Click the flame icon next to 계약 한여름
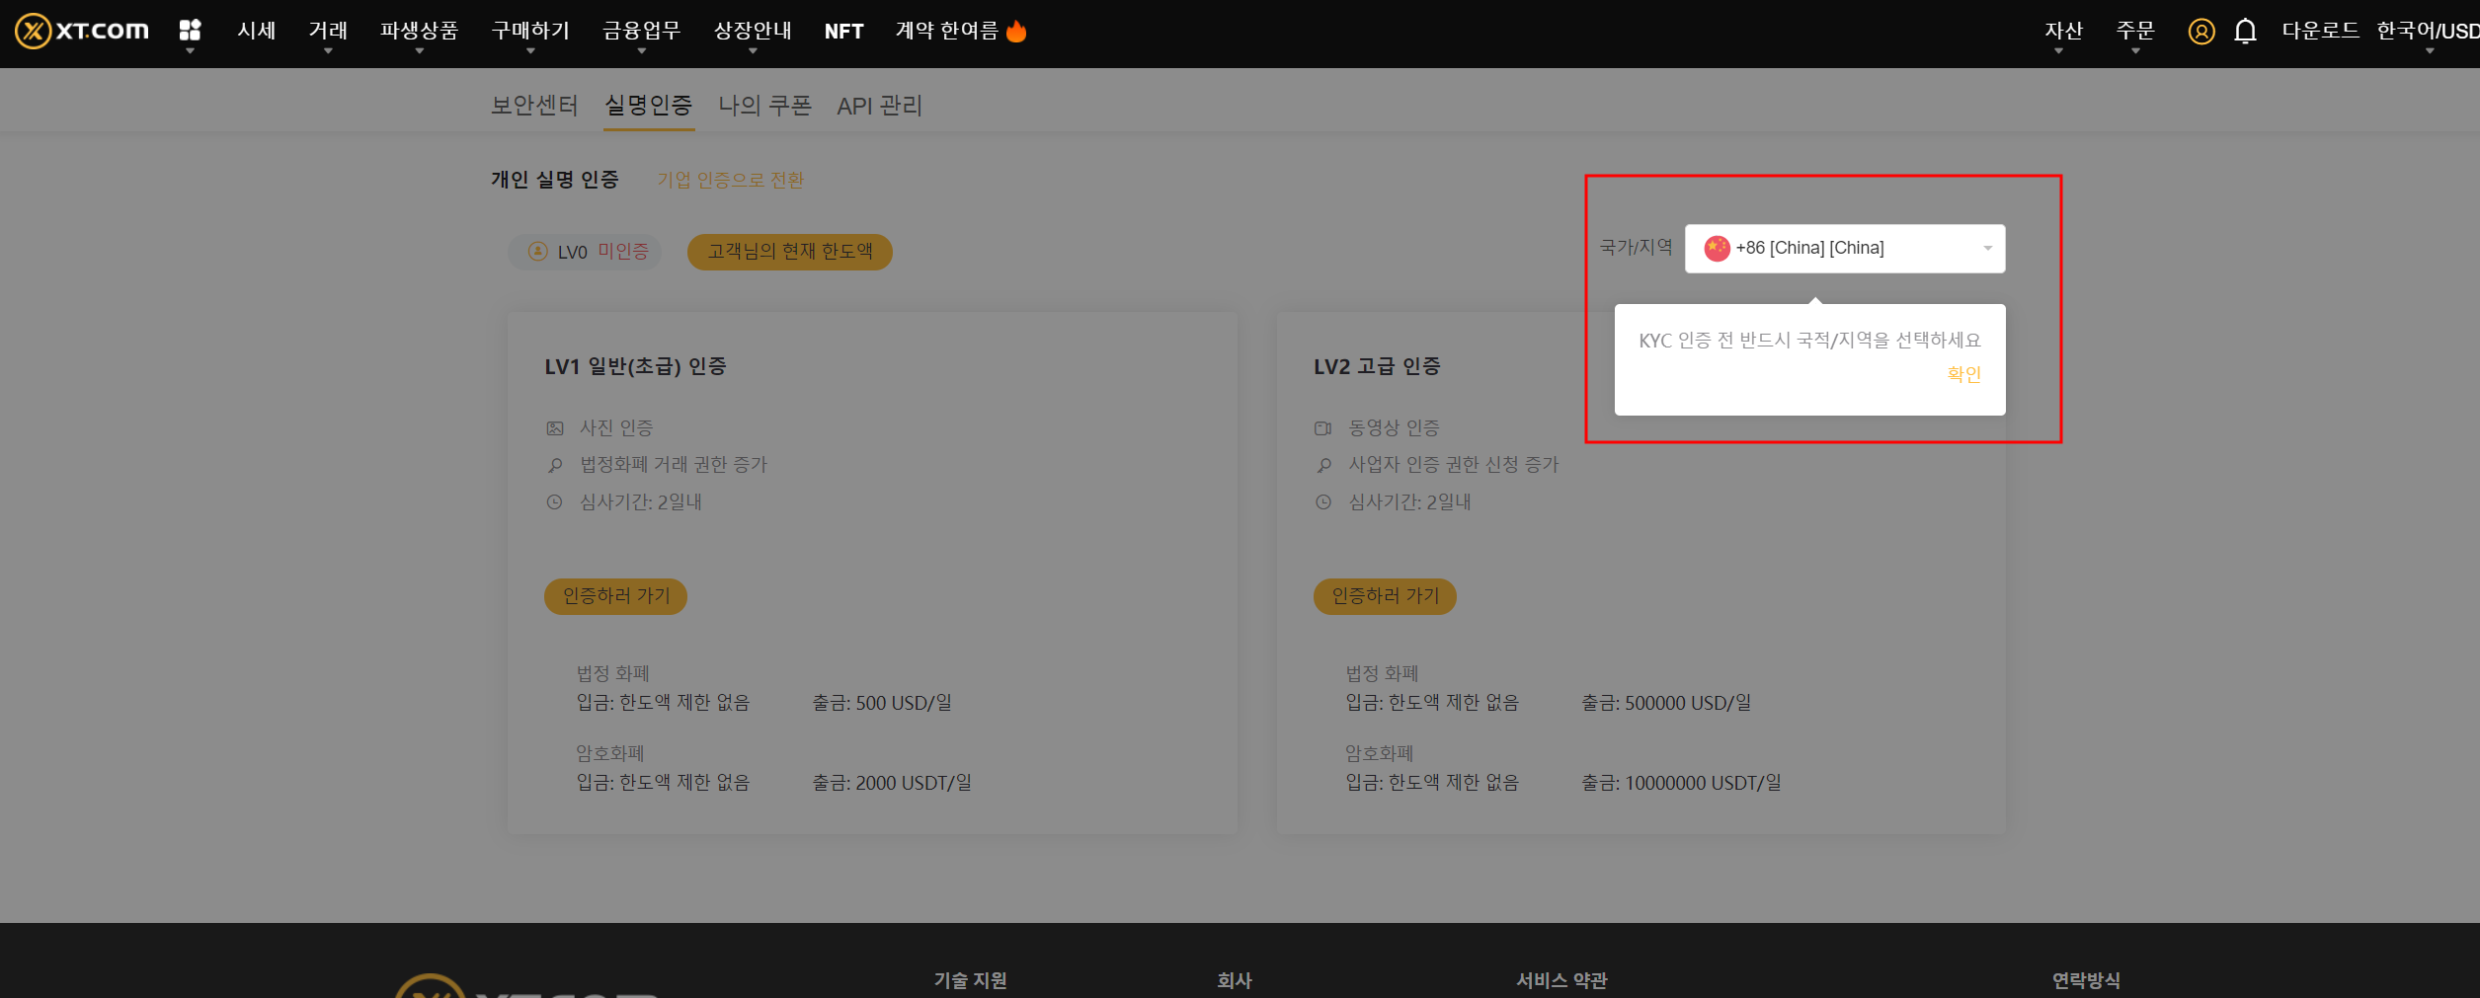This screenshot has width=2480, height=998. [1018, 30]
